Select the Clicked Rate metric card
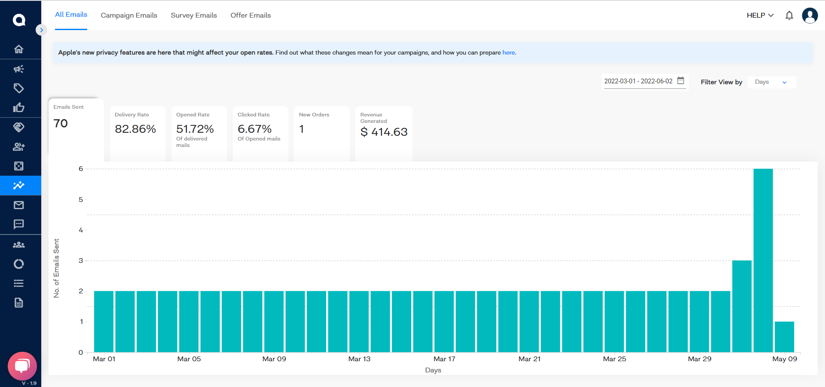The width and height of the screenshot is (825, 387). [x=260, y=134]
